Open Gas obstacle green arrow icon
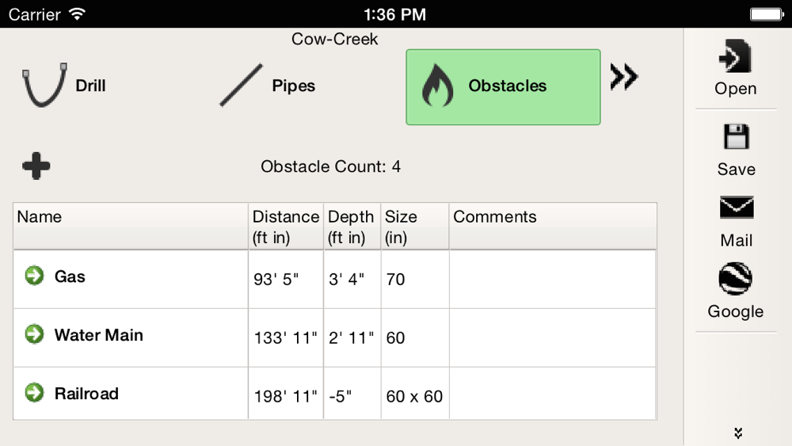Screen dimensions: 792x446 pos(34,275)
